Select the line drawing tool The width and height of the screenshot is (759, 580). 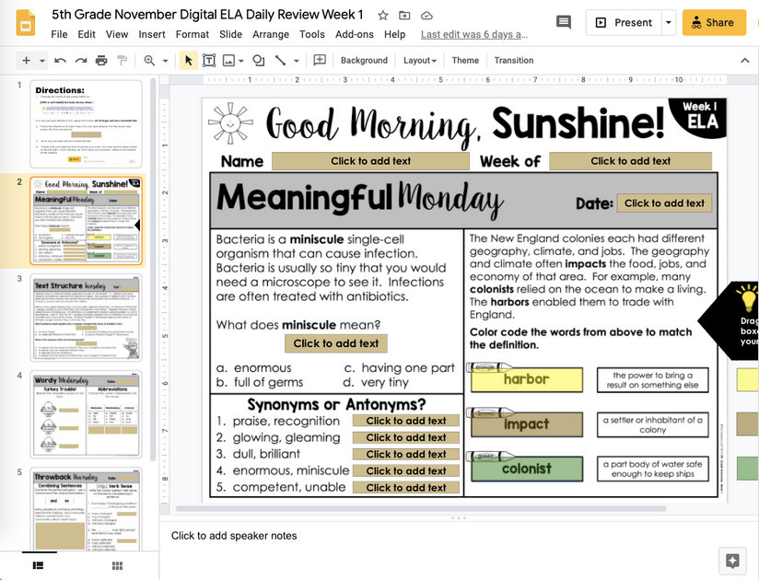(x=282, y=60)
